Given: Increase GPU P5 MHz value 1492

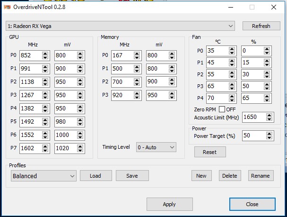Looking at the screenshot, I should pos(45,119).
